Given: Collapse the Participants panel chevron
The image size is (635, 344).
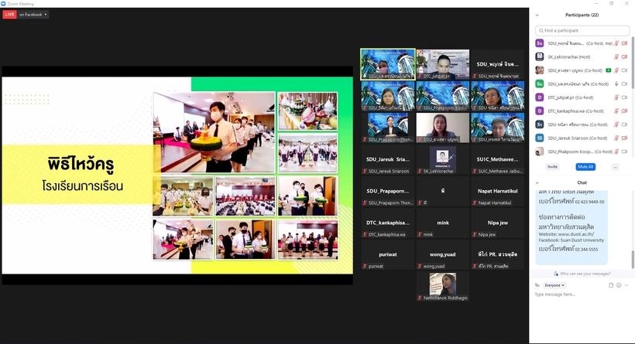Looking at the screenshot, I should point(537,15).
